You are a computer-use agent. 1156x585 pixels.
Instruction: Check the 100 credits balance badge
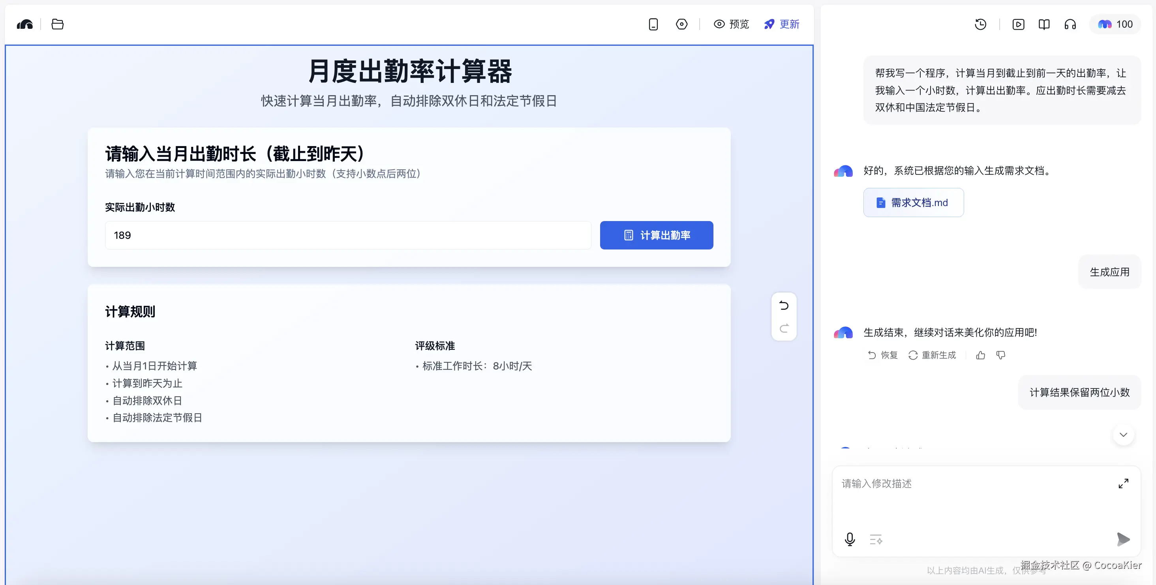(x=1116, y=24)
